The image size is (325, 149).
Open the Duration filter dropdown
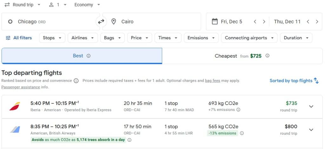coord(296,38)
